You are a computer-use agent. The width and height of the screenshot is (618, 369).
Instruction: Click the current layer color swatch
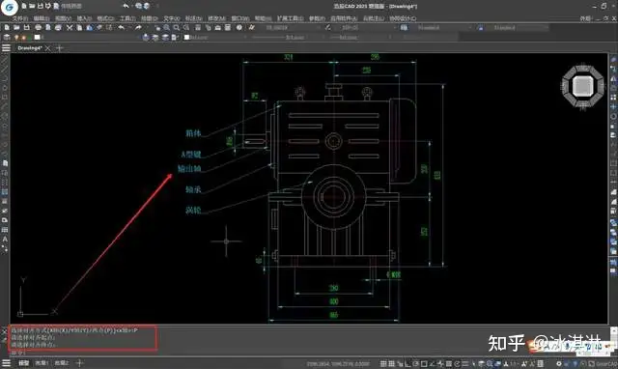pos(37,38)
